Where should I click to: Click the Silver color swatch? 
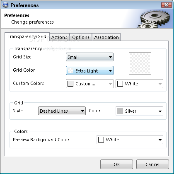[x=120, y=111]
